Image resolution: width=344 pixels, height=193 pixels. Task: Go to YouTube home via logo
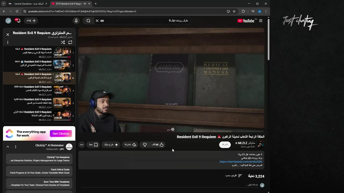[x=246, y=21]
